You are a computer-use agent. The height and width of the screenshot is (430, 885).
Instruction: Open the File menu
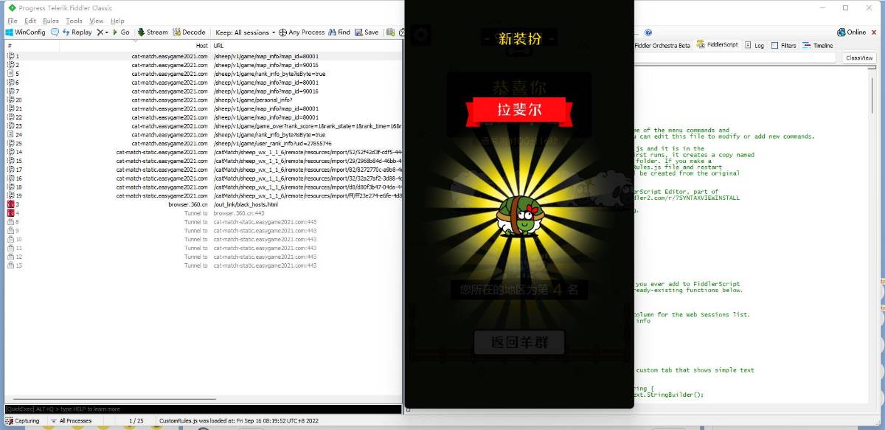[12, 21]
